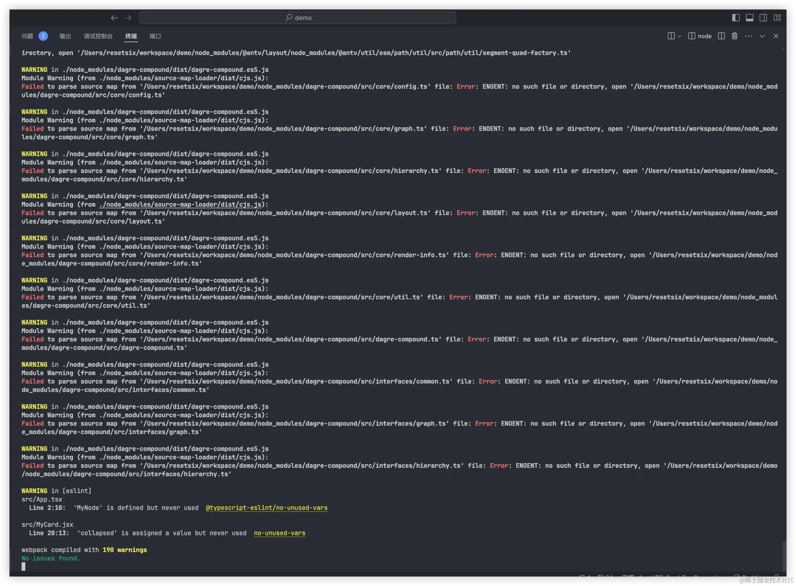Toggle the primary sidebar layout icon
This screenshot has height=586, width=796.
pyautogui.click(x=736, y=18)
